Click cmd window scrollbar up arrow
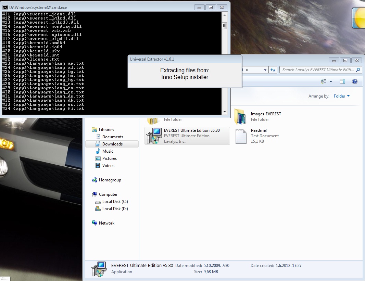 coord(225,15)
